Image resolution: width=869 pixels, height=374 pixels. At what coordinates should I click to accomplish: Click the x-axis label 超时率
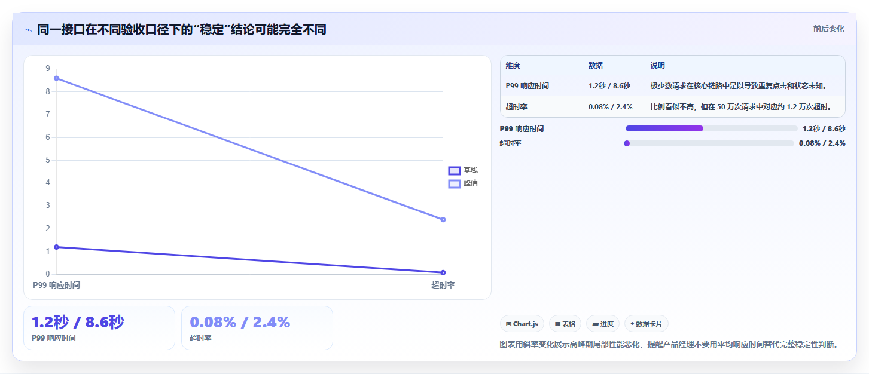[443, 286]
